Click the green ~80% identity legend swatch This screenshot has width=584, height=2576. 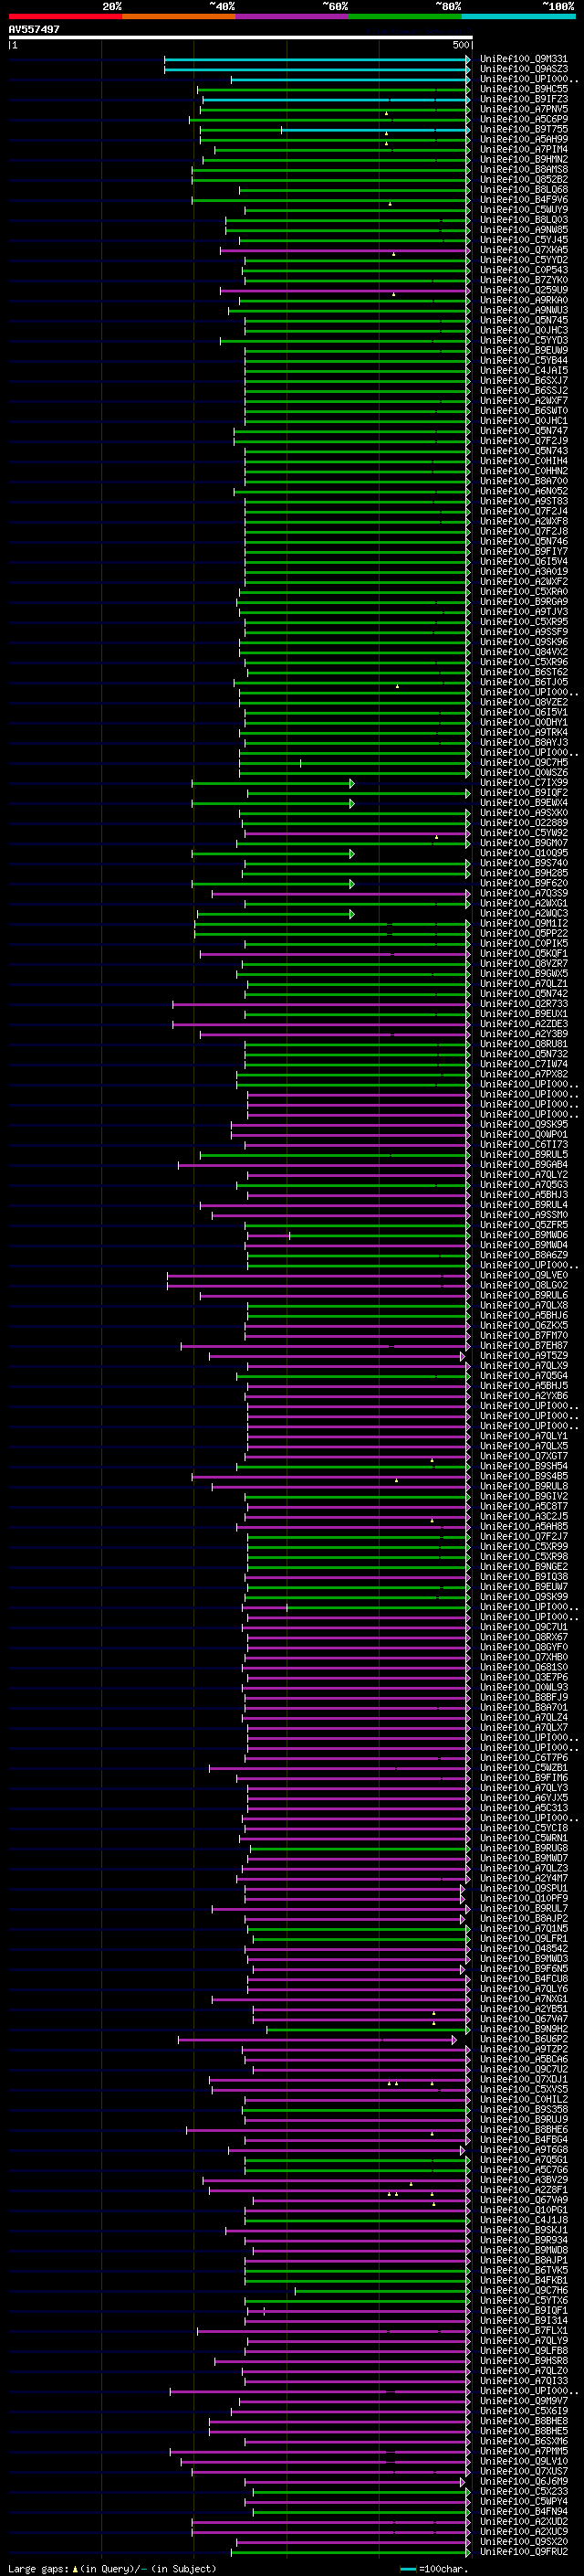pyautogui.click(x=405, y=17)
